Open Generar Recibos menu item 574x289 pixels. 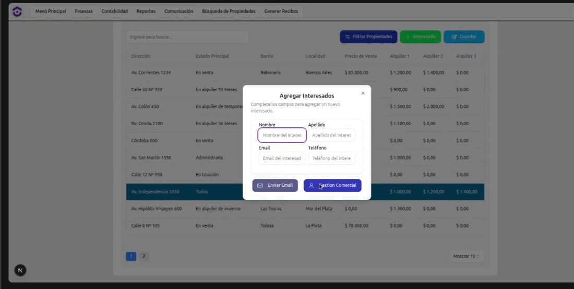282,11
